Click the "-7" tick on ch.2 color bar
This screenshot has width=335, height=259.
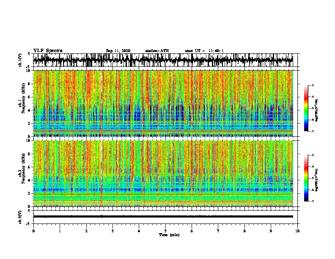click(x=312, y=201)
